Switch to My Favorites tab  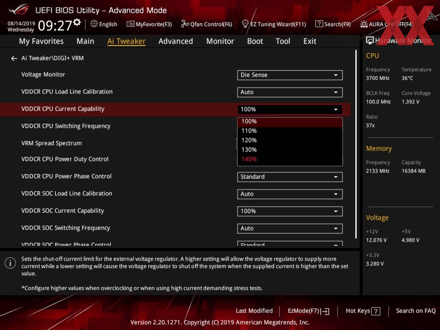click(x=41, y=41)
